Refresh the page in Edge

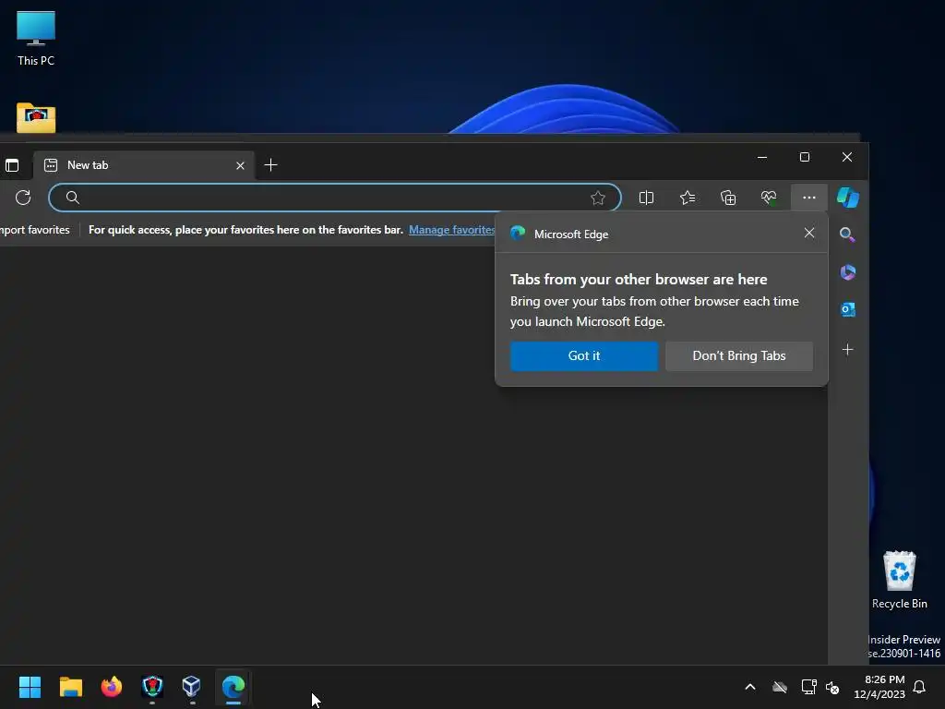(23, 198)
